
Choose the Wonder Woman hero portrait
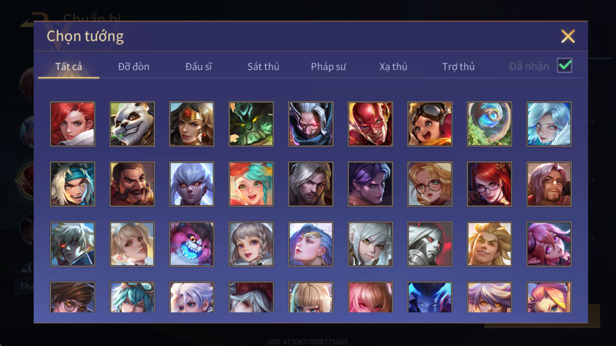(192, 124)
